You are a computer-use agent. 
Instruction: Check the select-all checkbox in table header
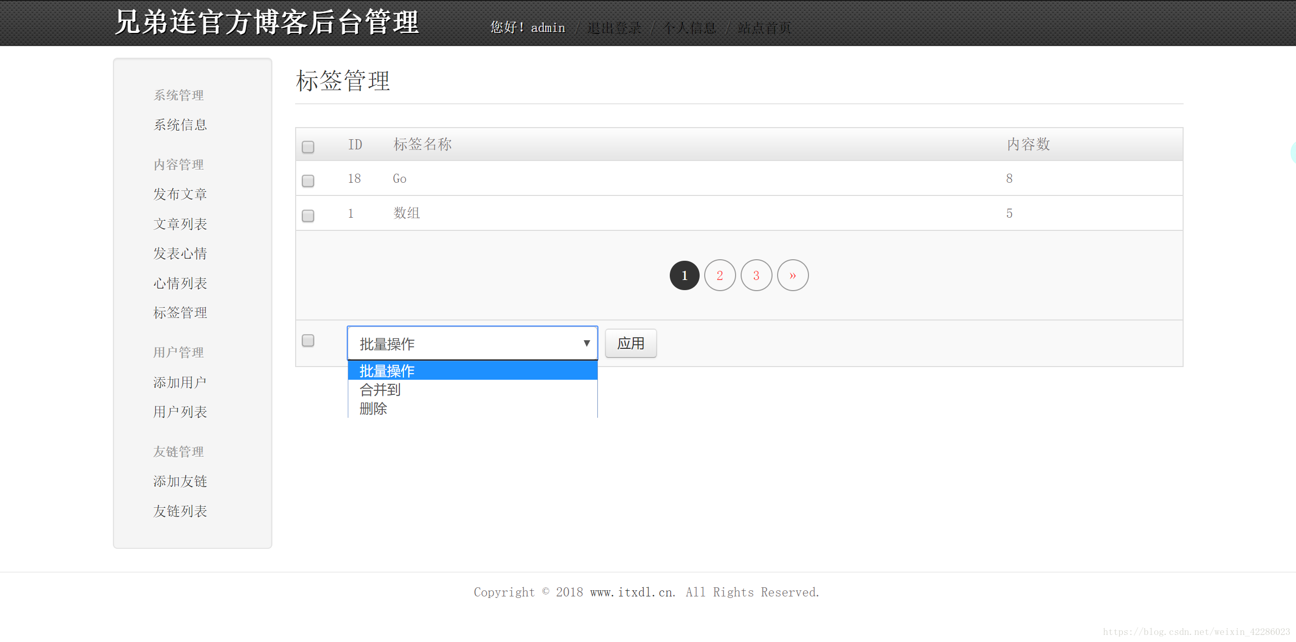308,147
